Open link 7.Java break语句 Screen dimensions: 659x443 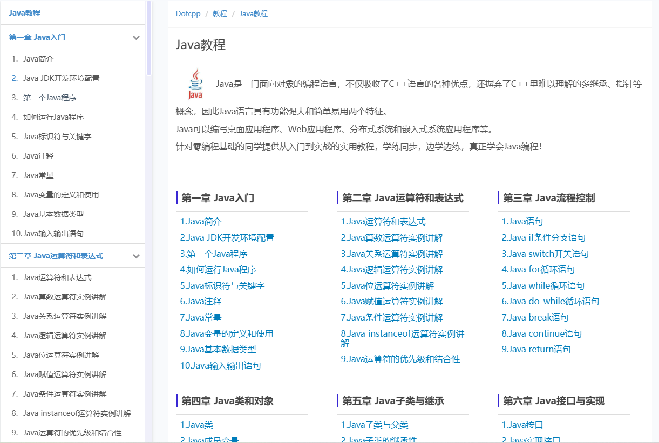[x=535, y=318]
